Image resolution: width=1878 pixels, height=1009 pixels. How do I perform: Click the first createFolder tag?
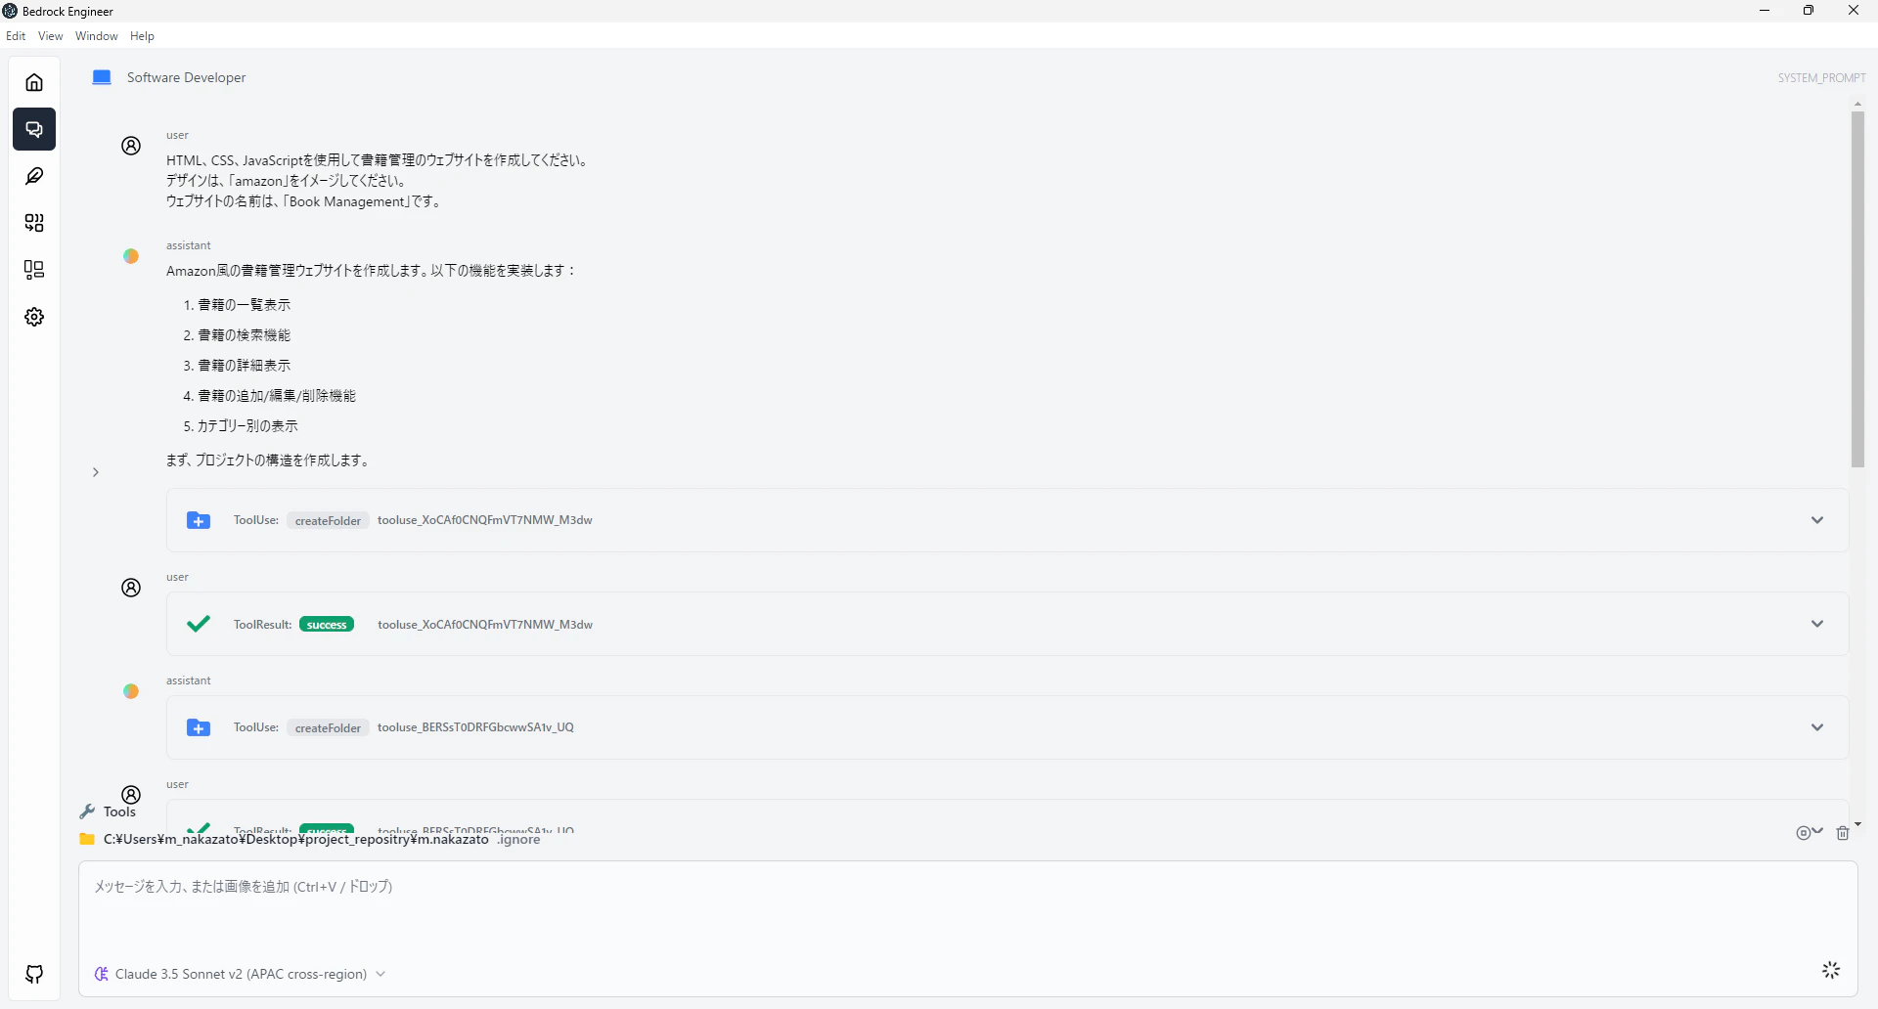click(328, 520)
